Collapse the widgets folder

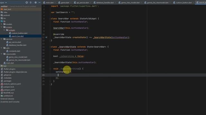[4, 30]
